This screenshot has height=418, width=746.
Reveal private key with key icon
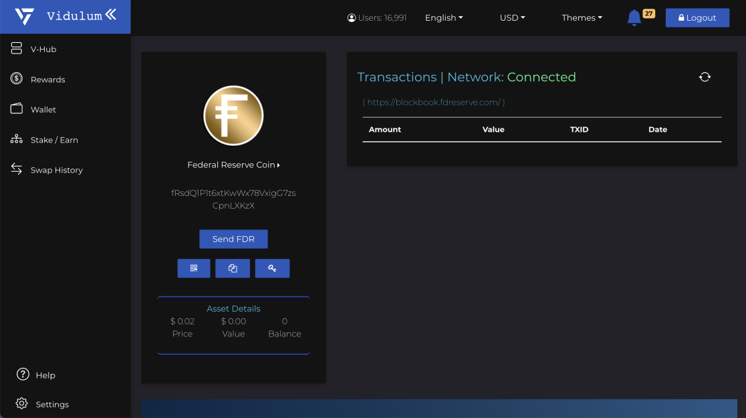[x=272, y=268]
